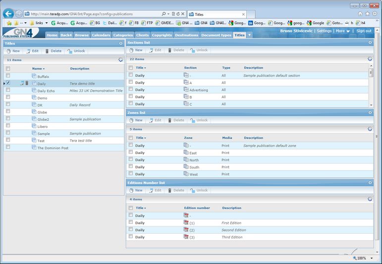The image size is (382, 264).
Task: Click the refresh icon in Zones list
Action: 370,129
